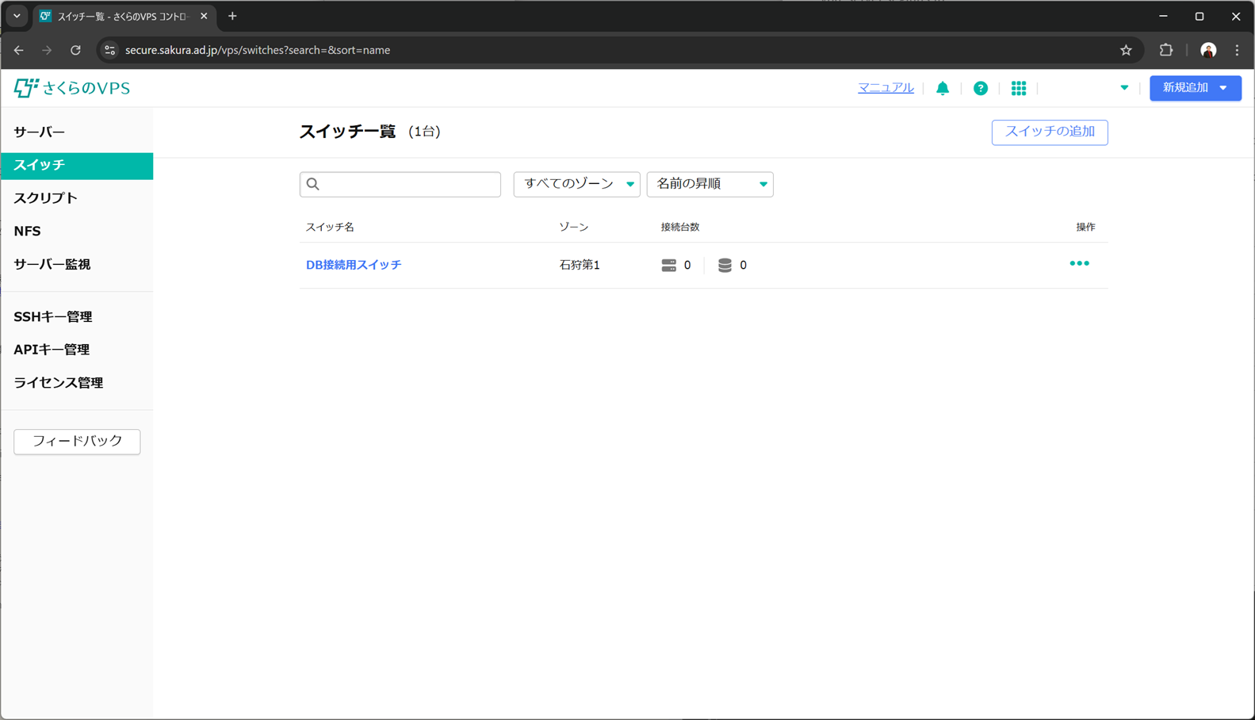Open the help question mark icon
This screenshot has height=720, width=1255.
point(981,88)
